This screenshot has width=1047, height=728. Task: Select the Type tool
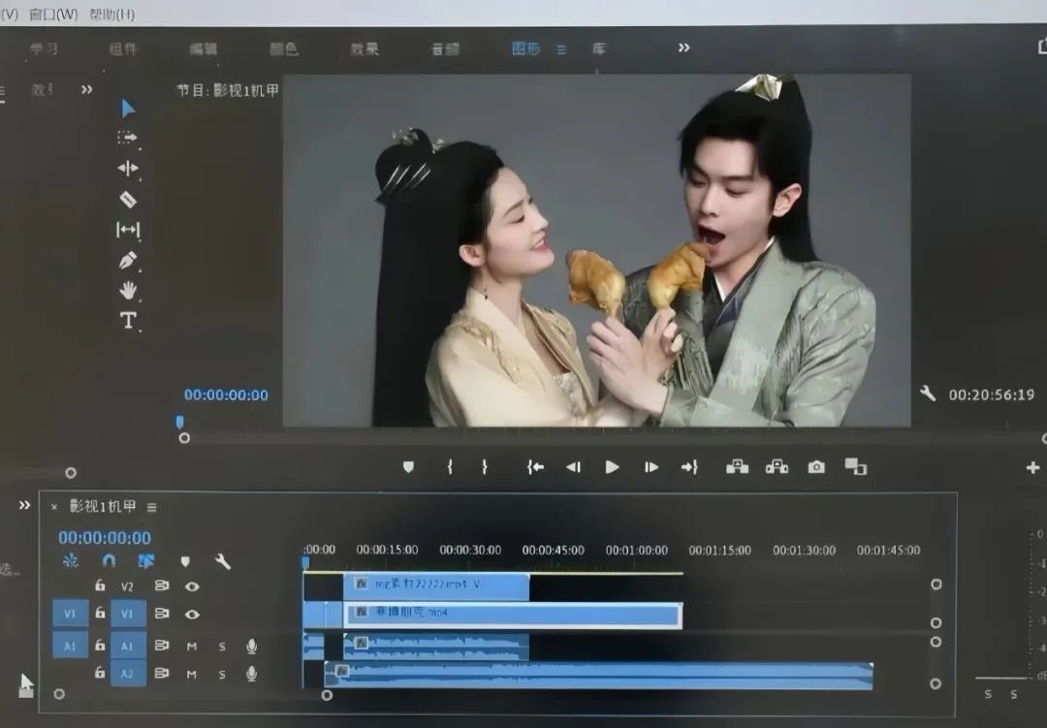[128, 321]
